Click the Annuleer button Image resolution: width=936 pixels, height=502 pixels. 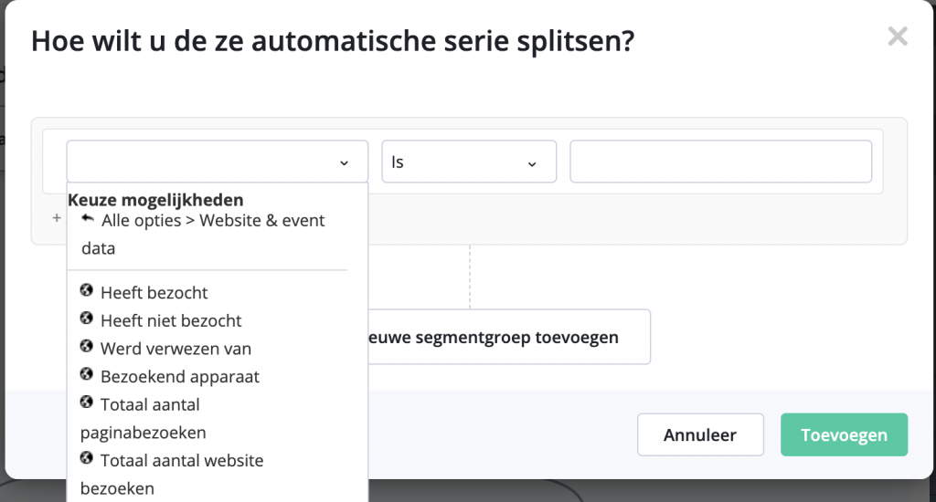click(700, 434)
